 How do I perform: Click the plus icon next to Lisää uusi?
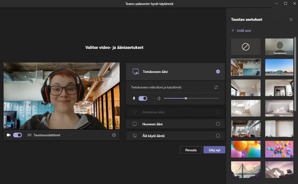233,30
